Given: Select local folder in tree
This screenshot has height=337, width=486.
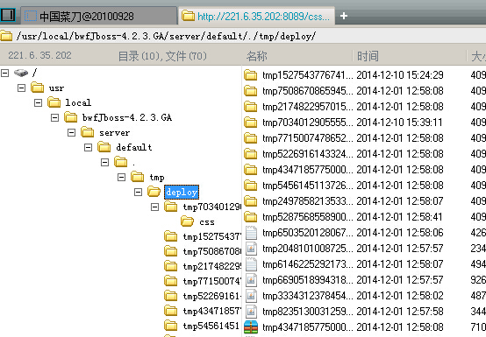Looking at the screenshot, I should [78, 102].
